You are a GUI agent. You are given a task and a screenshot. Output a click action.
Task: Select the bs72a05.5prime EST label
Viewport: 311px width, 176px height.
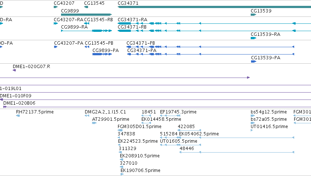[269, 119]
